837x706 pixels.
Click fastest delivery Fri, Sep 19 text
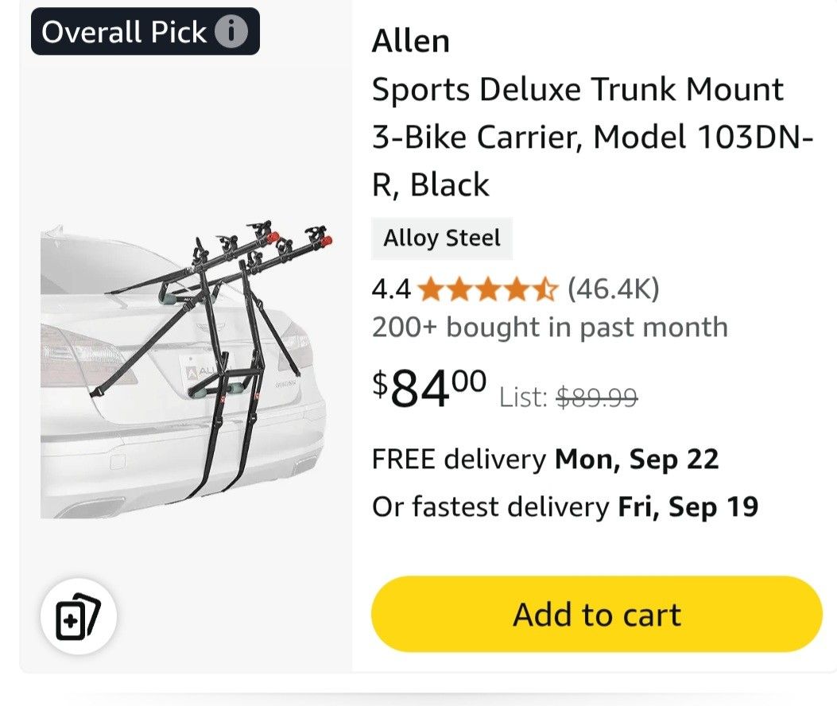pos(564,506)
